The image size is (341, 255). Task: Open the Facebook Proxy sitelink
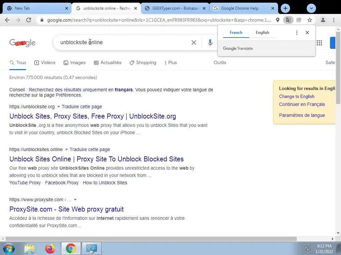point(62,183)
